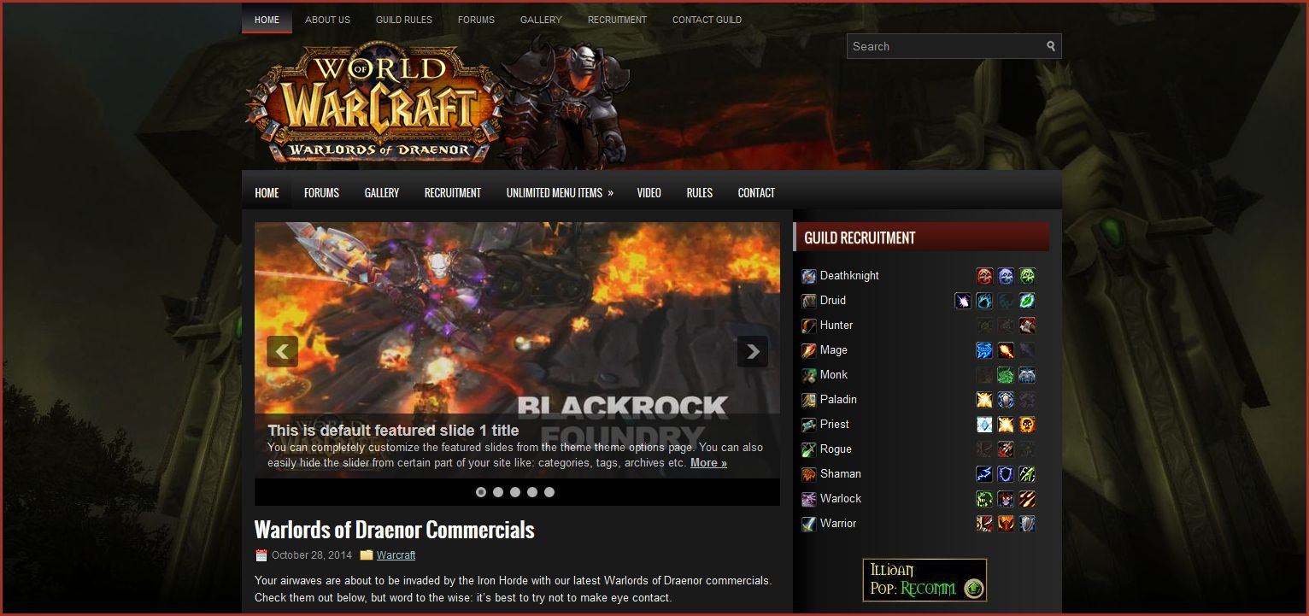This screenshot has width=1309, height=616.
Task: Click the Shaman class icon
Action: pyautogui.click(x=808, y=474)
